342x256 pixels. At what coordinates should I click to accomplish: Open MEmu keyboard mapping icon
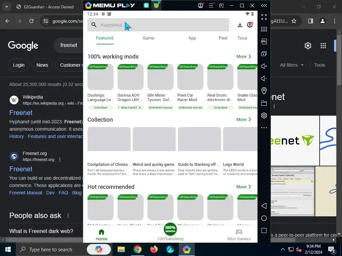(264, 29)
